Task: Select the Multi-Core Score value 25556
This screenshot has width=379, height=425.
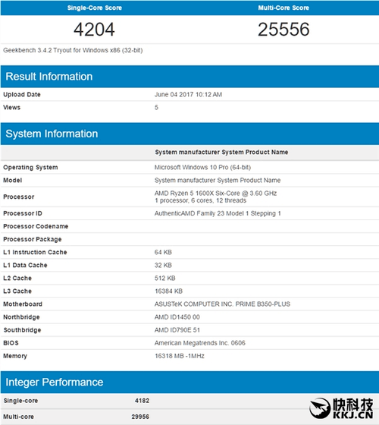Action: pos(283,30)
